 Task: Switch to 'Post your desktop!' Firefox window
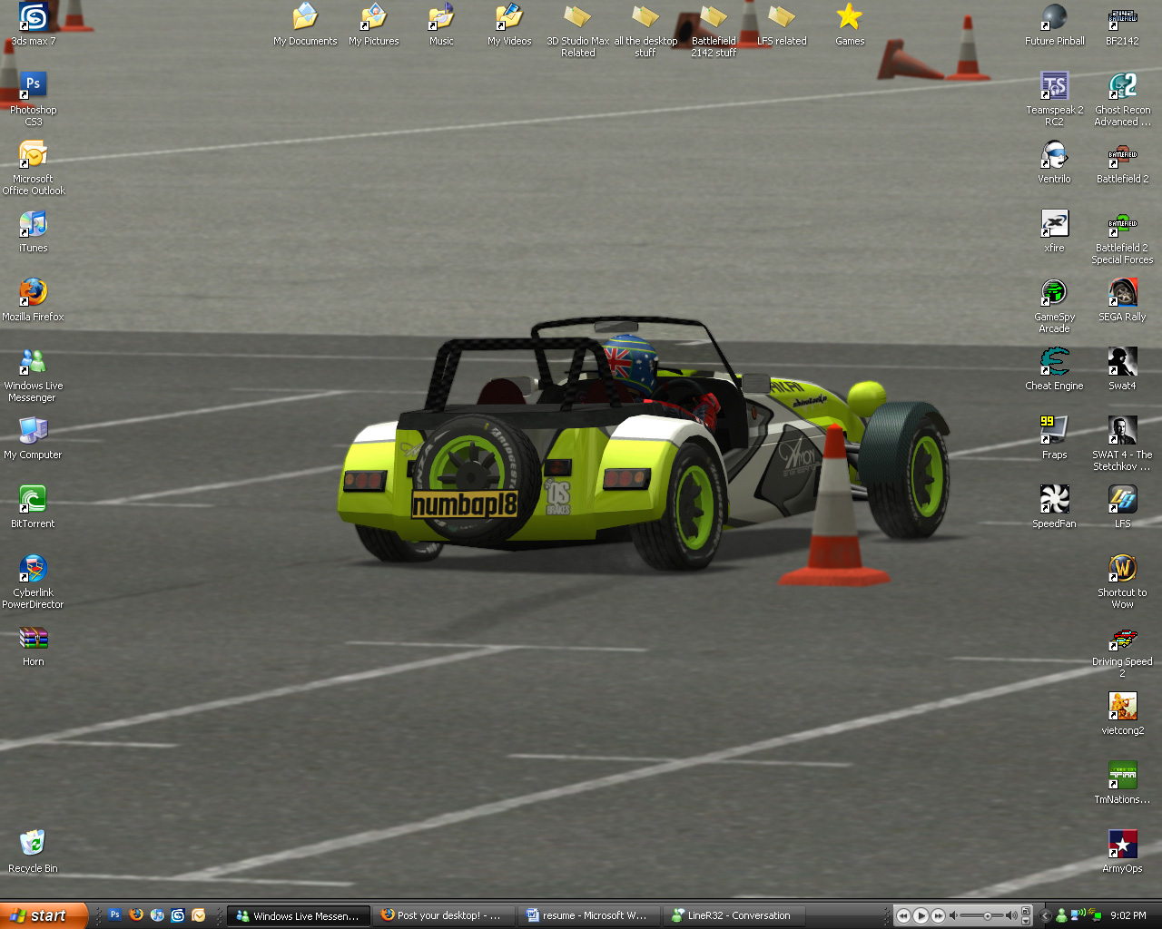click(x=444, y=916)
